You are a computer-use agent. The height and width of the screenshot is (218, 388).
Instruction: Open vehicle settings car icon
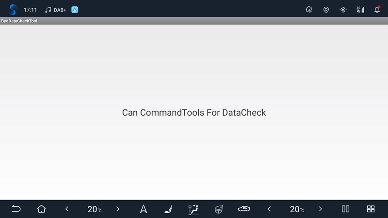[244, 209]
